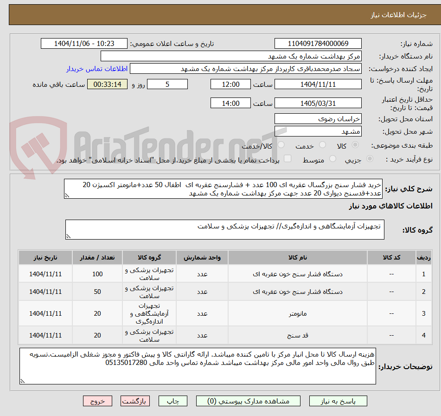The image size is (441, 416).
Task: Click the response deadline date 1404/11/11 field
Action: point(318,84)
